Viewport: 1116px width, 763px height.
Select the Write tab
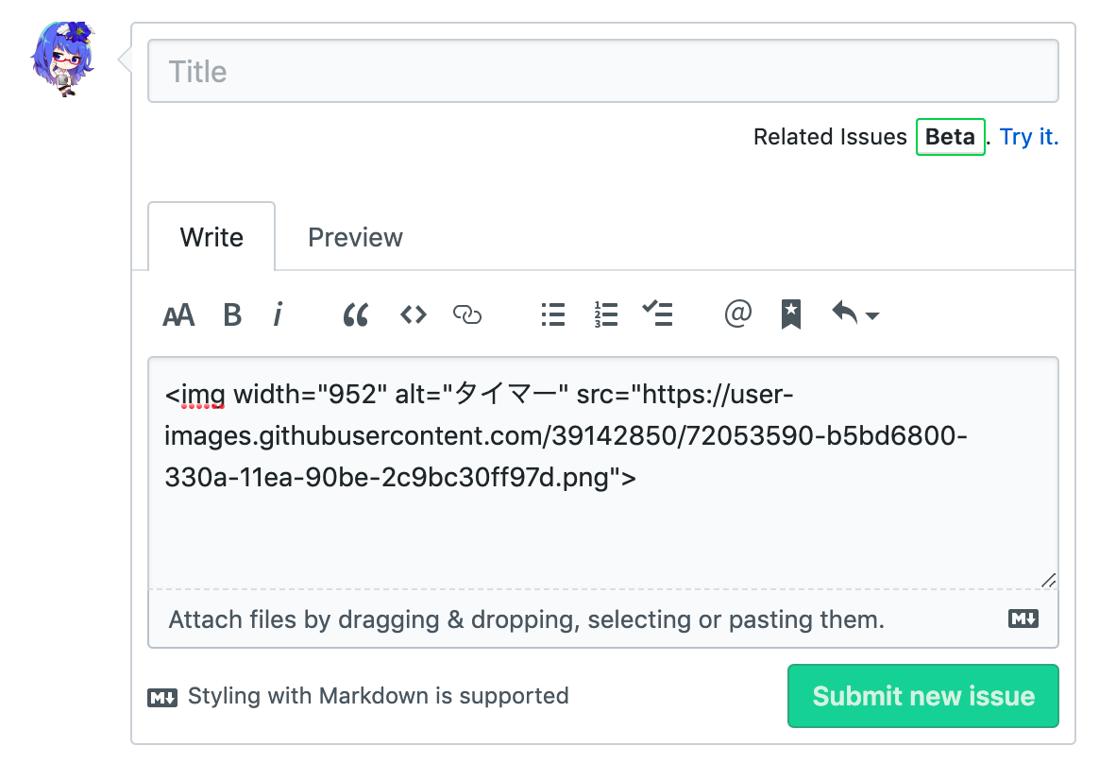pos(211,237)
